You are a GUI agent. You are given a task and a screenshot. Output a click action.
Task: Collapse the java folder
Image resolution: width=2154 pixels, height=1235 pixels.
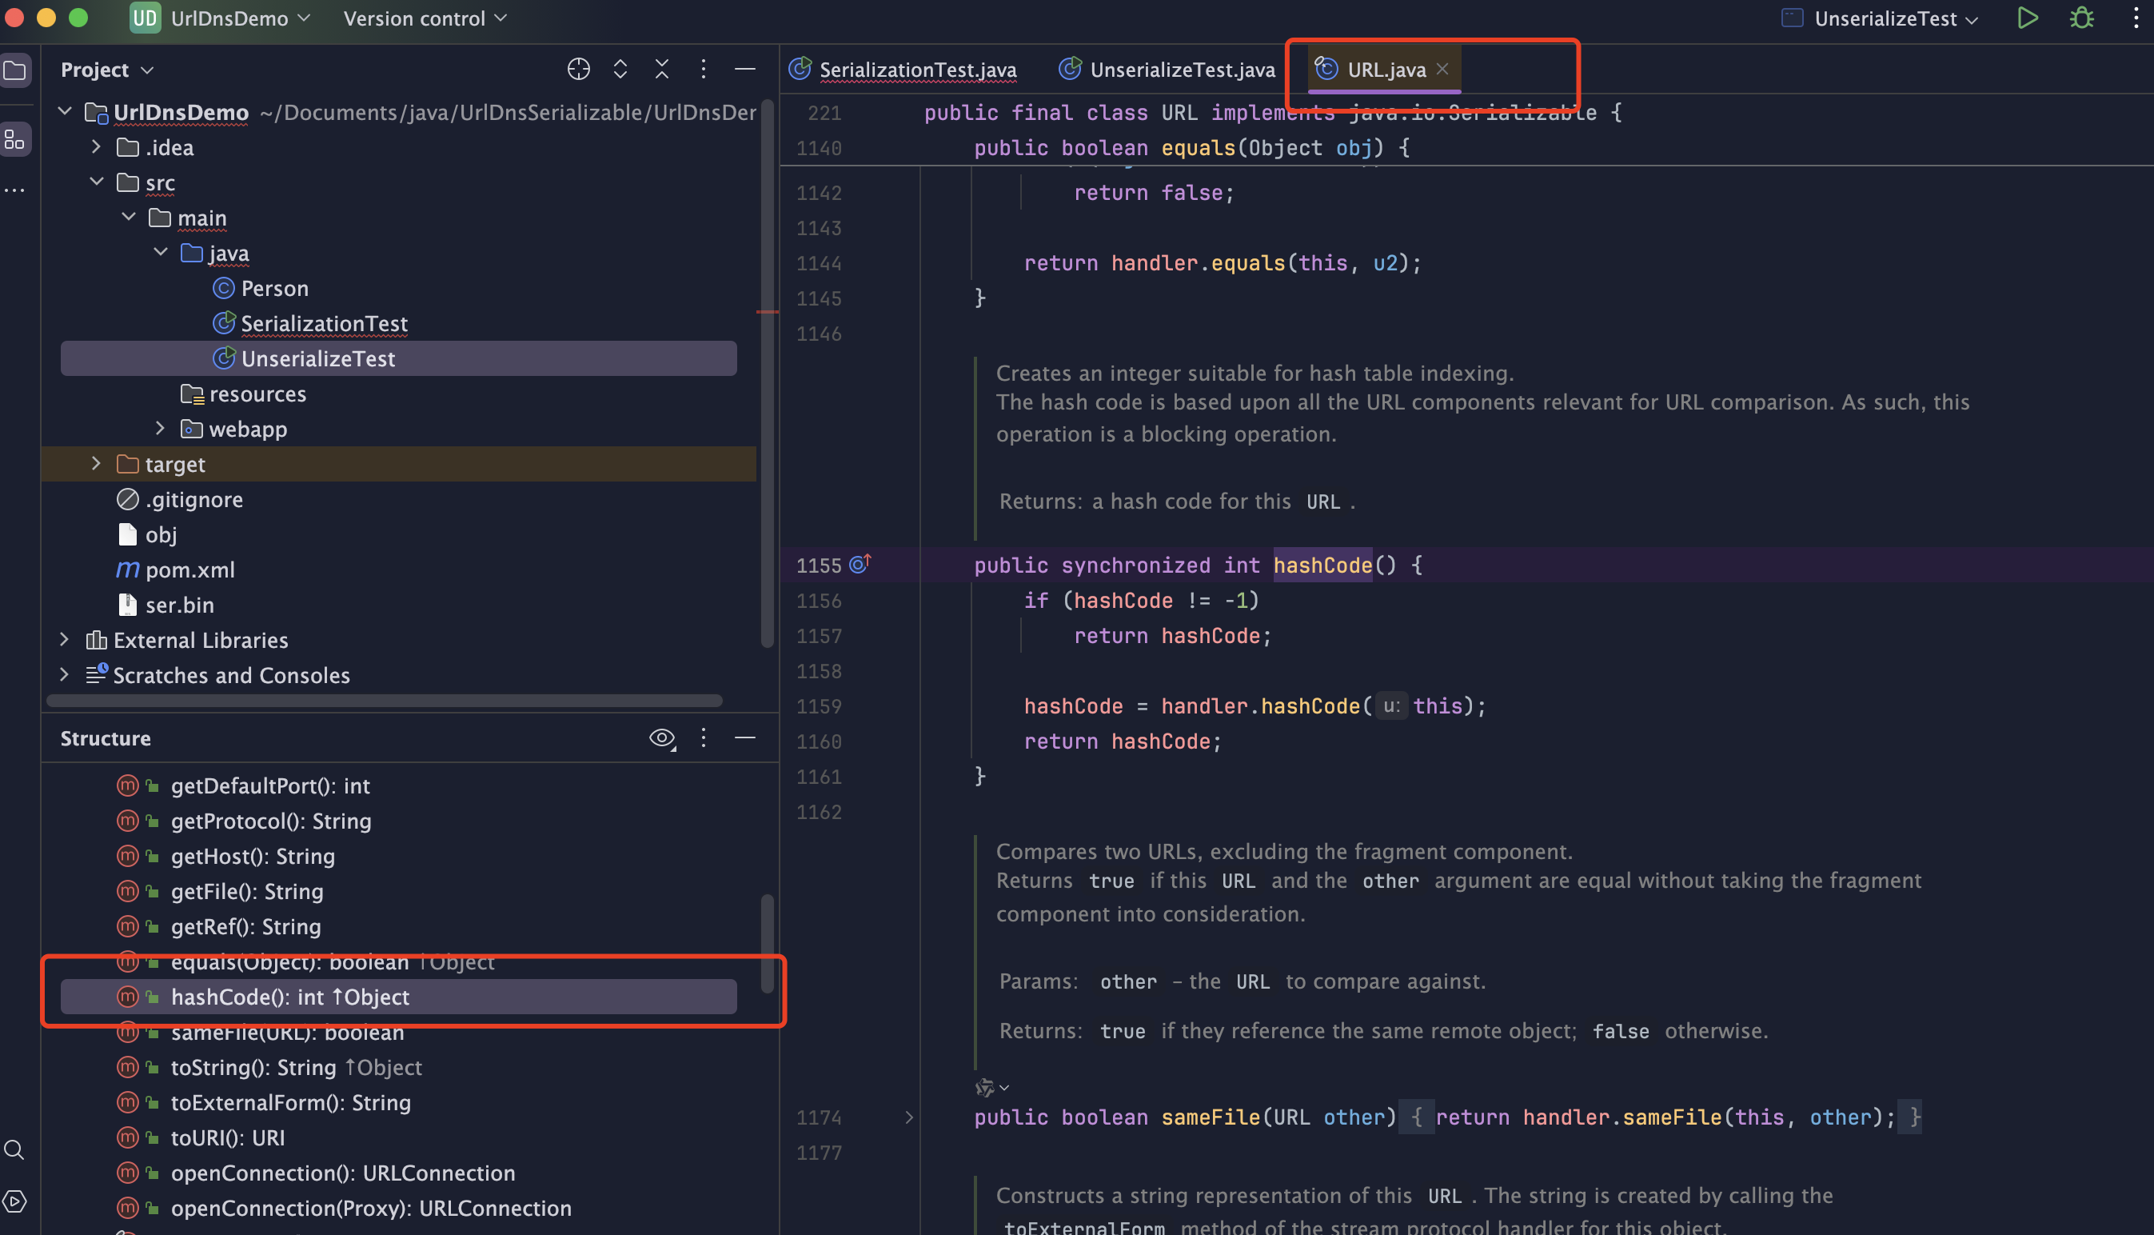tap(160, 253)
